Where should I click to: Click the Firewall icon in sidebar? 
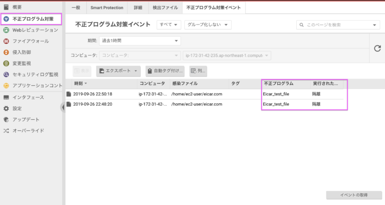(x=6, y=41)
